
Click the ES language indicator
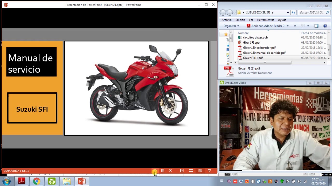coord(222,181)
